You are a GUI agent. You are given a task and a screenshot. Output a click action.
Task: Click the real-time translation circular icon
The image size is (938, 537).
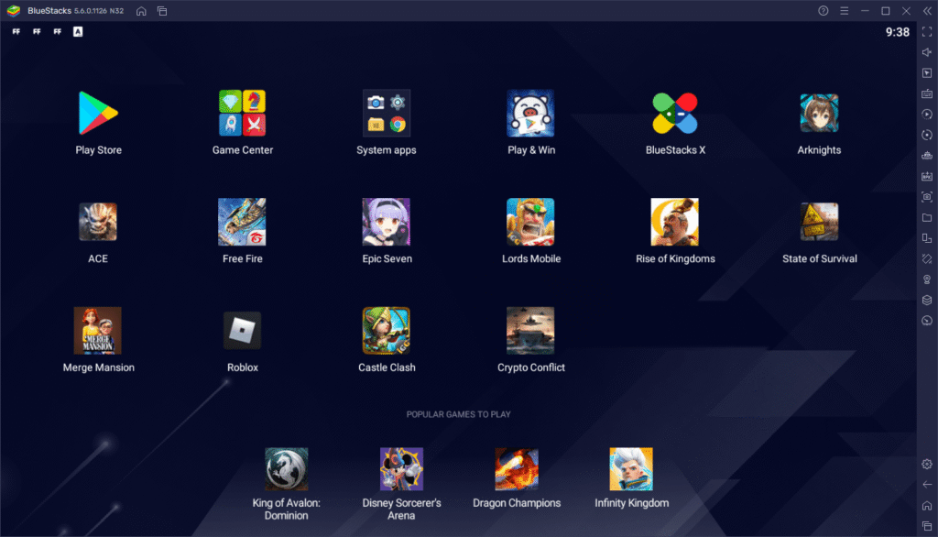coord(927,135)
